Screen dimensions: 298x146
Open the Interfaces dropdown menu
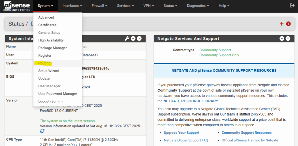tap(72, 6)
